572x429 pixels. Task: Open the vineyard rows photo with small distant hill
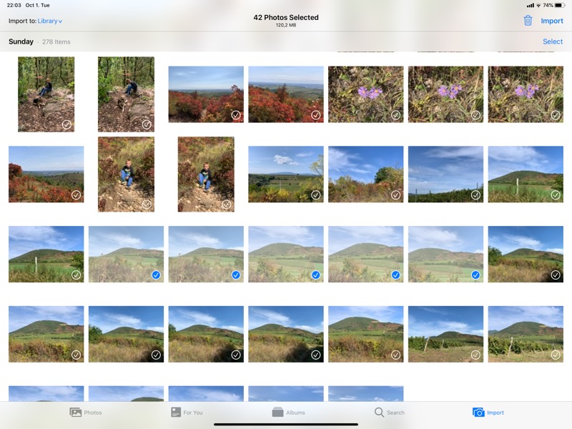tap(445, 334)
